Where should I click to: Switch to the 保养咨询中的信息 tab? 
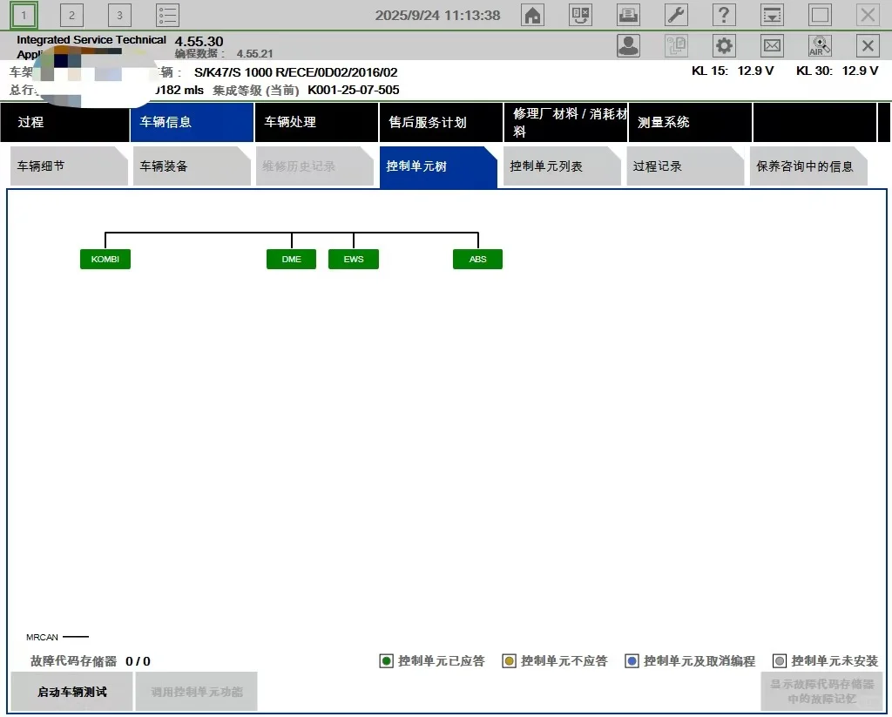[808, 166]
